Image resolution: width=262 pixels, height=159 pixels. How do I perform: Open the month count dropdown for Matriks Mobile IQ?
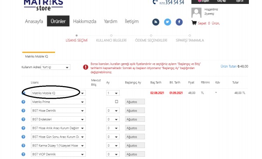click(x=113, y=93)
